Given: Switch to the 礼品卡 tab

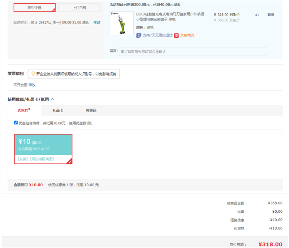Looking at the screenshot, I should coord(58,110).
